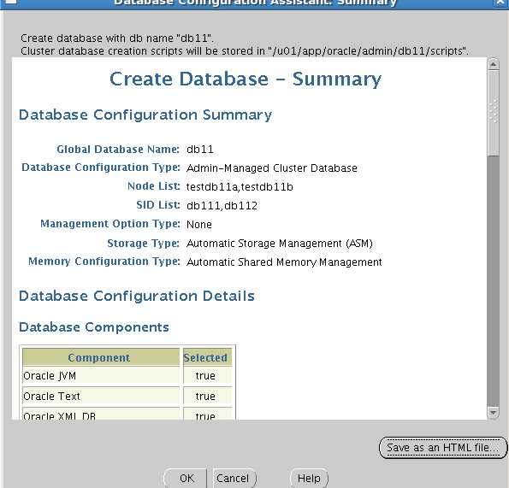Click the Automatic Shared Memory Management value

pyautogui.click(x=284, y=262)
